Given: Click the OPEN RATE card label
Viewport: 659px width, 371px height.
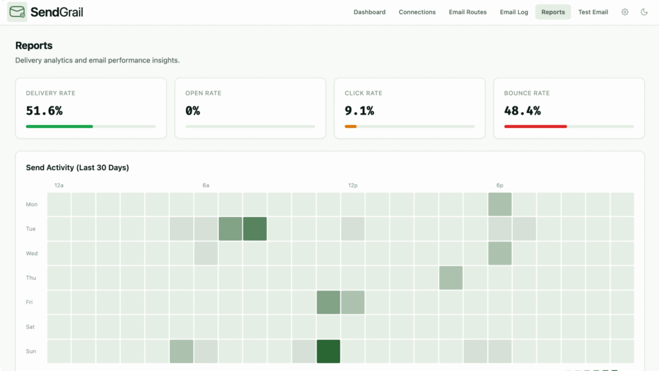Looking at the screenshot, I should coord(203,93).
